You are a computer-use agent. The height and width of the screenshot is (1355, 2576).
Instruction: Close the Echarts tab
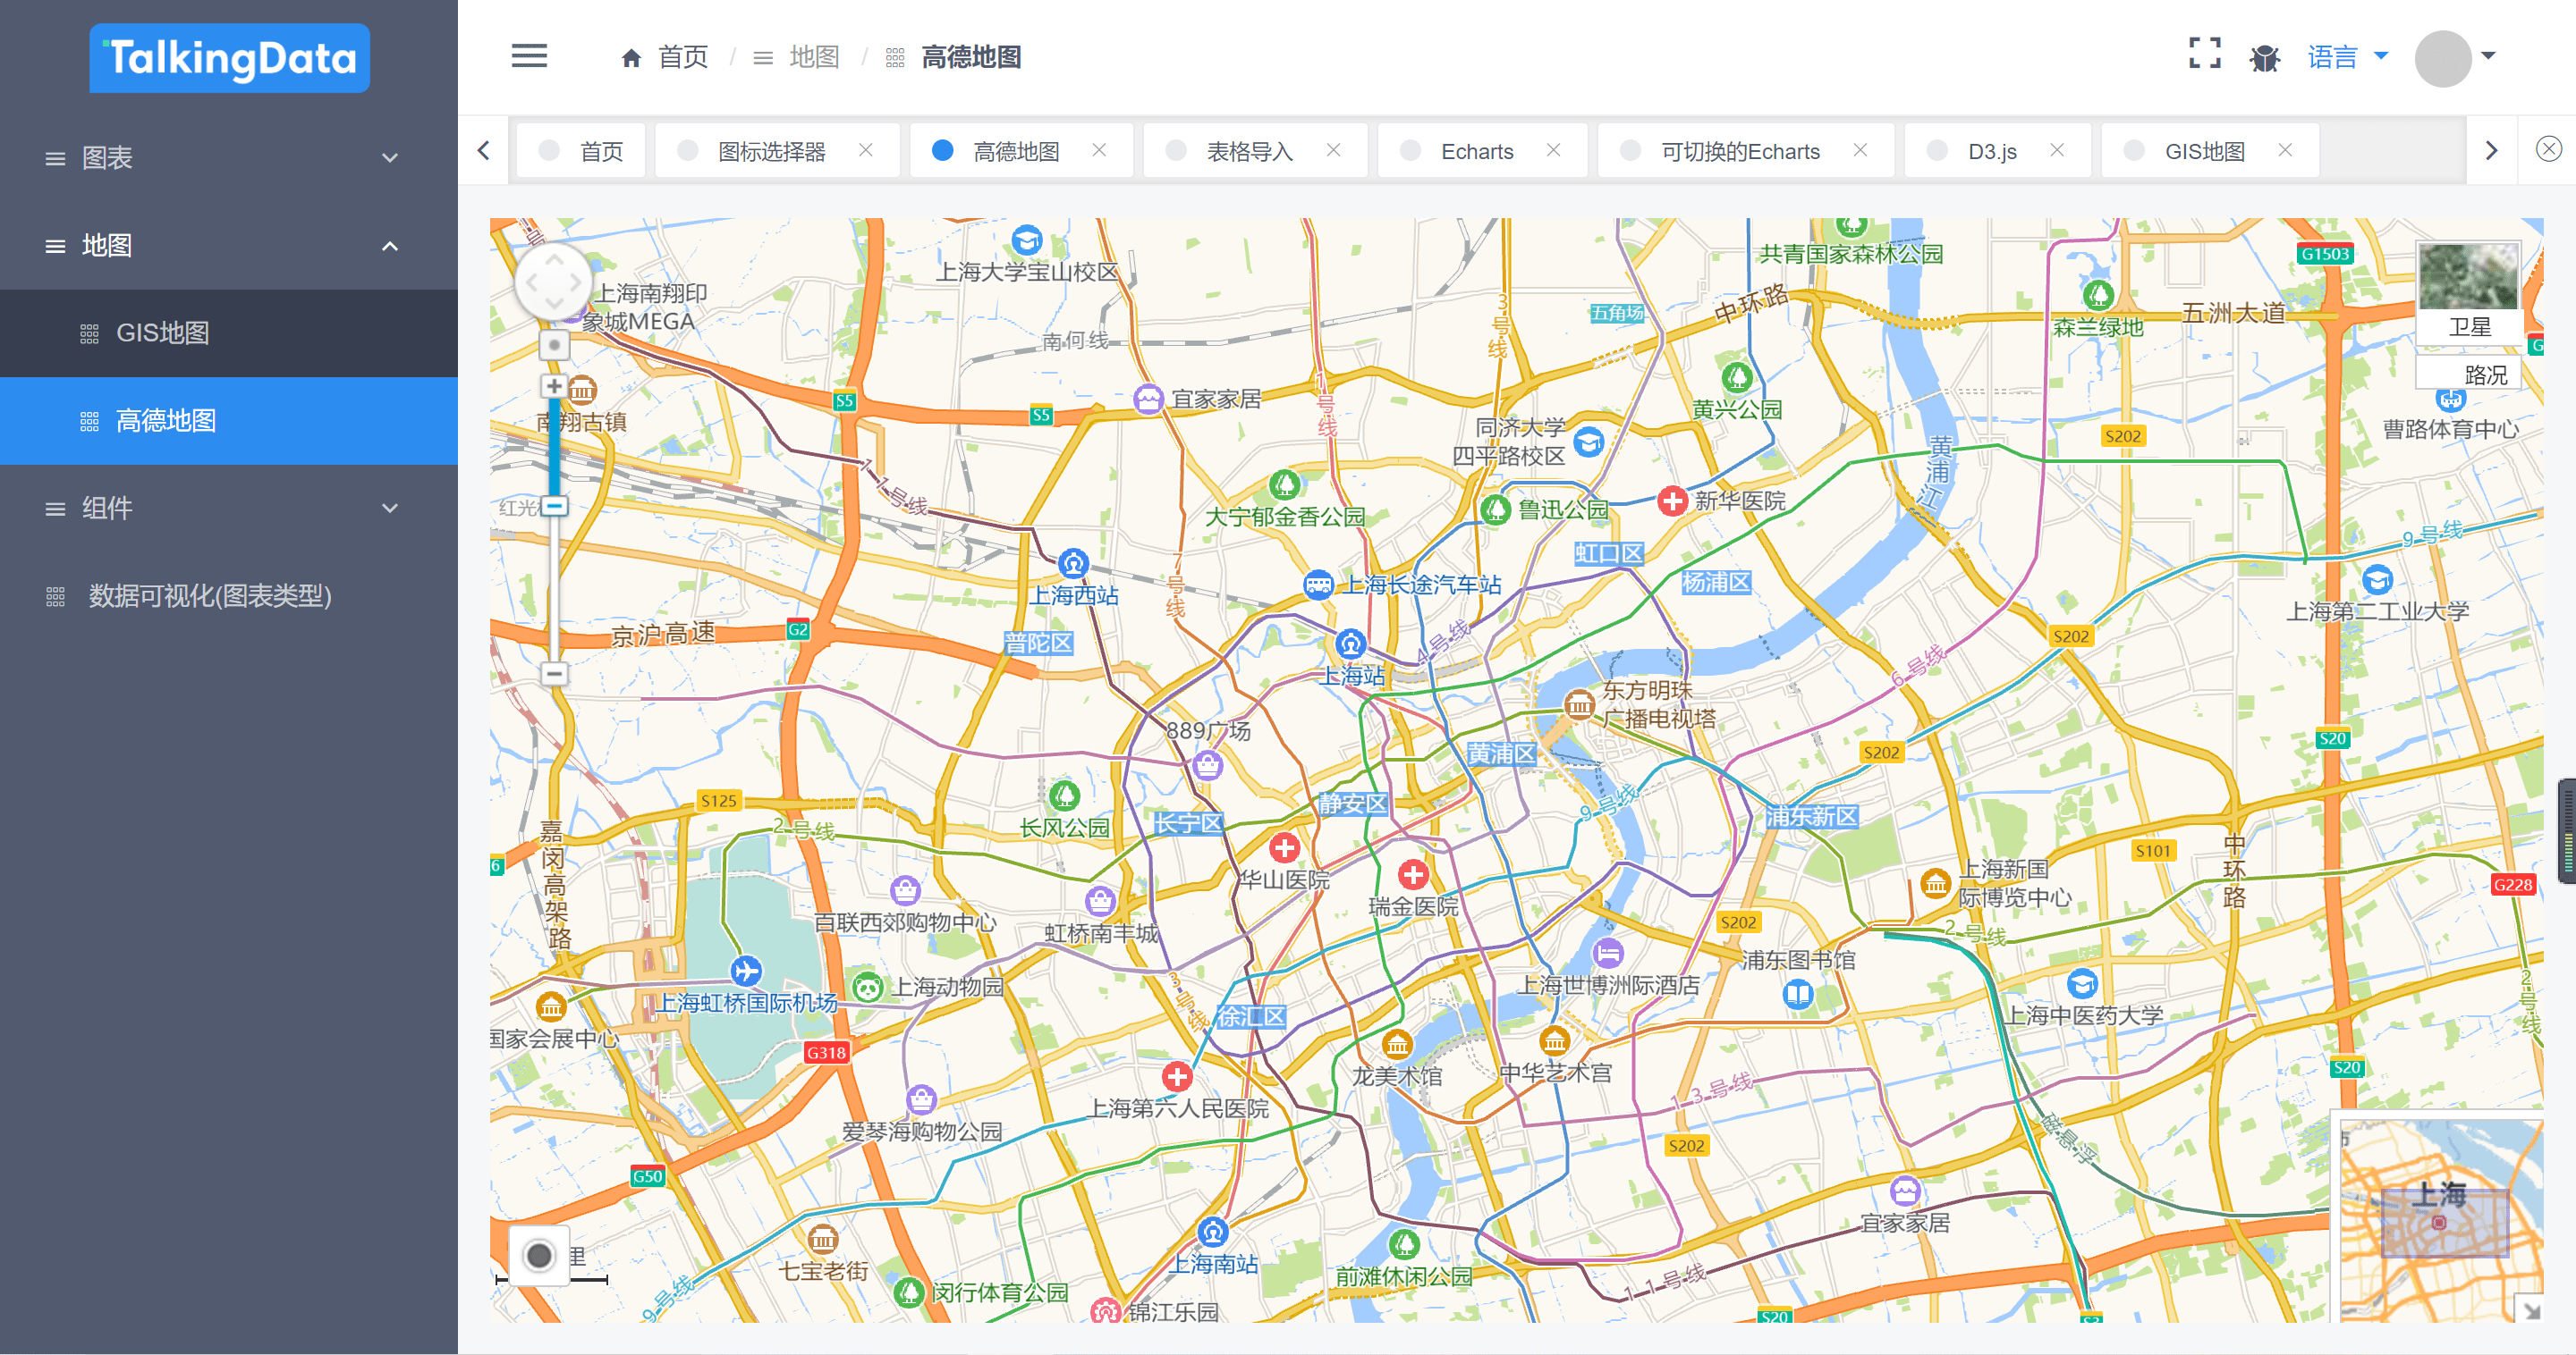click(x=1553, y=150)
